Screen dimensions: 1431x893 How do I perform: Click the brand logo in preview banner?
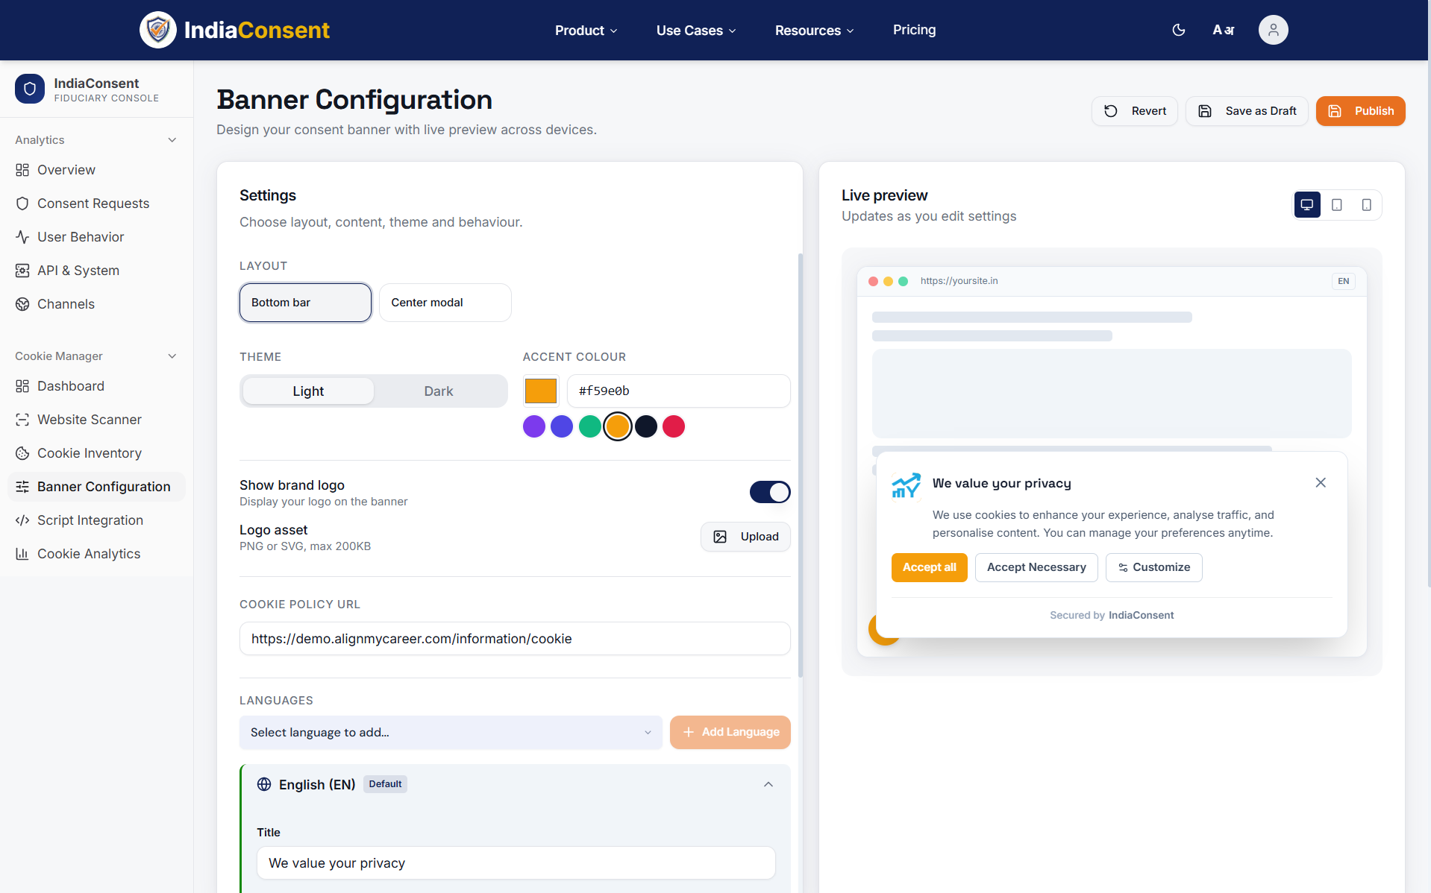tap(906, 485)
